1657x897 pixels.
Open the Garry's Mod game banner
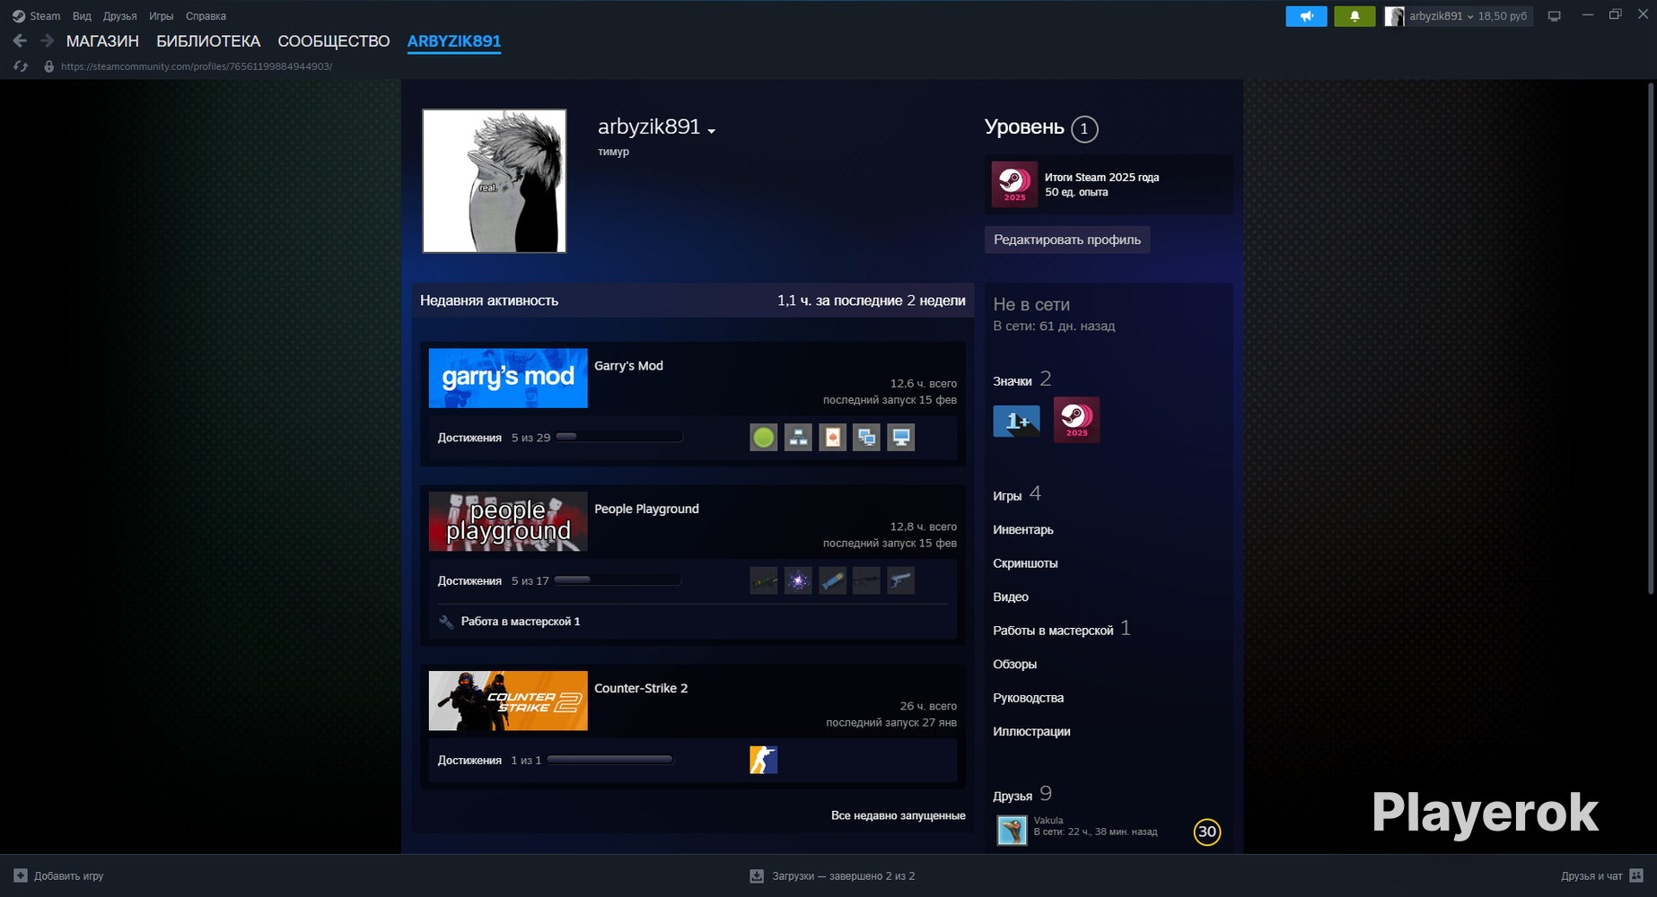coord(508,379)
